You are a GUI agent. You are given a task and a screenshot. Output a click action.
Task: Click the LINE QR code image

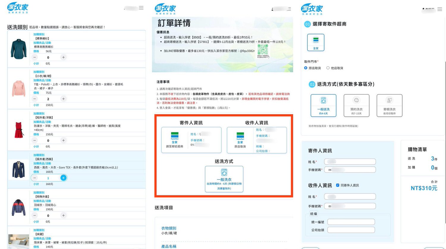[x=263, y=50]
